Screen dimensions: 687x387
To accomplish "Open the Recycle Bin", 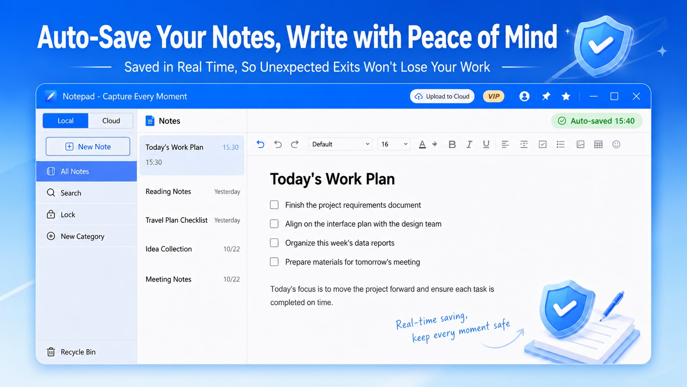I will tap(86, 352).
